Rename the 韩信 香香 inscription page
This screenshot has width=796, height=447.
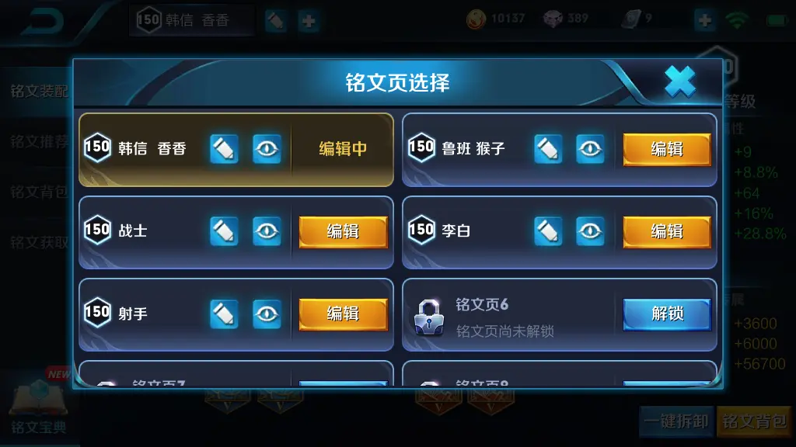pyautogui.click(x=224, y=149)
